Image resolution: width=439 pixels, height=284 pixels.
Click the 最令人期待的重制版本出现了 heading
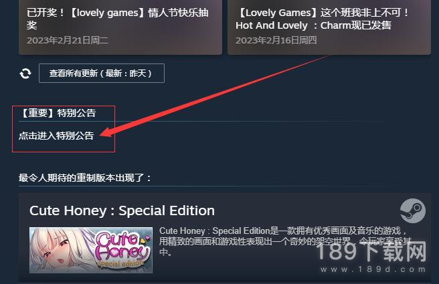(85, 178)
